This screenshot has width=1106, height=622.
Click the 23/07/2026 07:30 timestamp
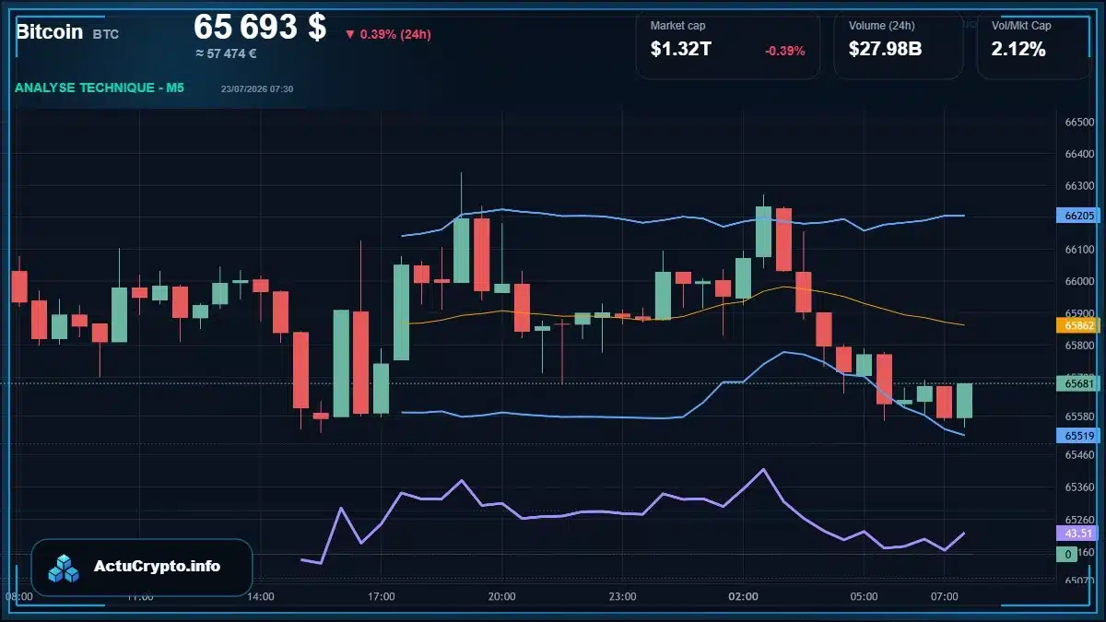pos(257,88)
